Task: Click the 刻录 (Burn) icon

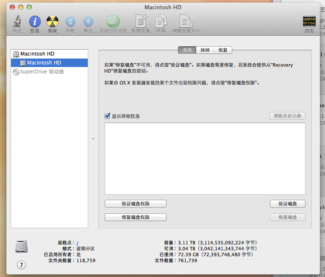Action: tap(52, 21)
